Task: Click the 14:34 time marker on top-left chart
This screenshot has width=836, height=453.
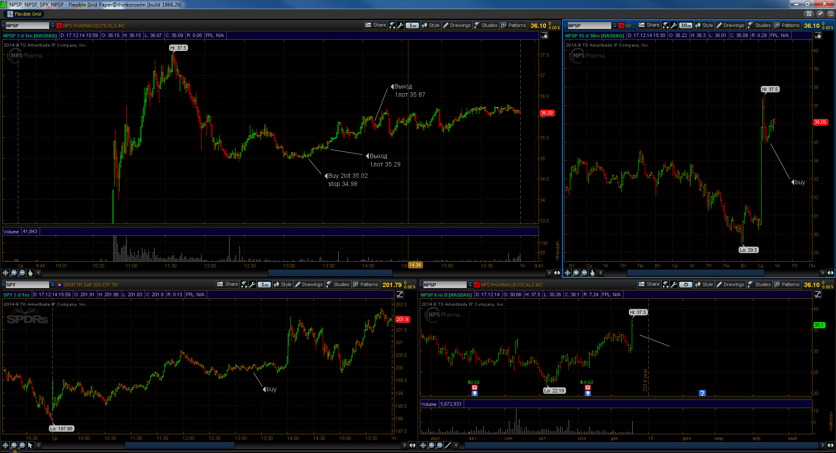Action: point(415,265)
